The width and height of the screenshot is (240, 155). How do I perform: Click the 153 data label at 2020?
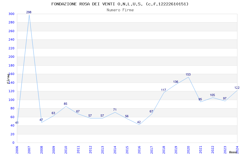tap(188, 74)
